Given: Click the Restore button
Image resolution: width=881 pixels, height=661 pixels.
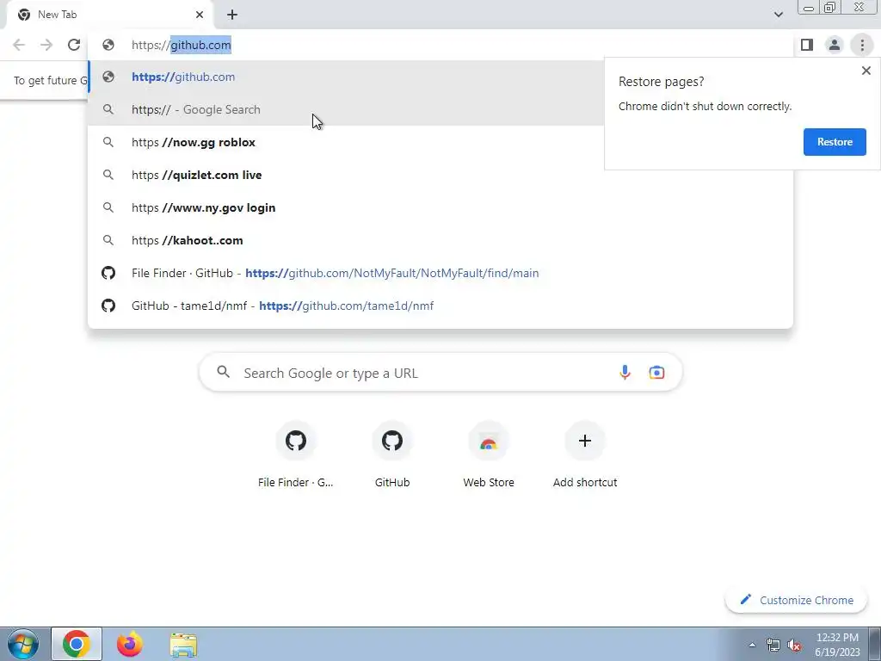Looking at the screenshot, I should (835, 142).
